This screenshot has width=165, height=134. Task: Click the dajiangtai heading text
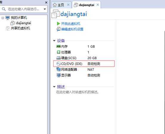74,14
